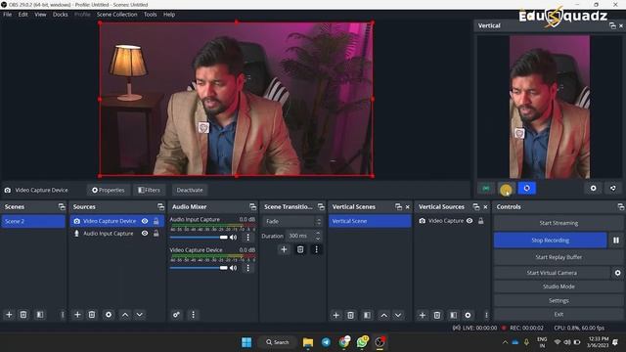Toggle lock on Audio Input Capture source
This screenshot has height=352, width=626.
click(156, 233)
